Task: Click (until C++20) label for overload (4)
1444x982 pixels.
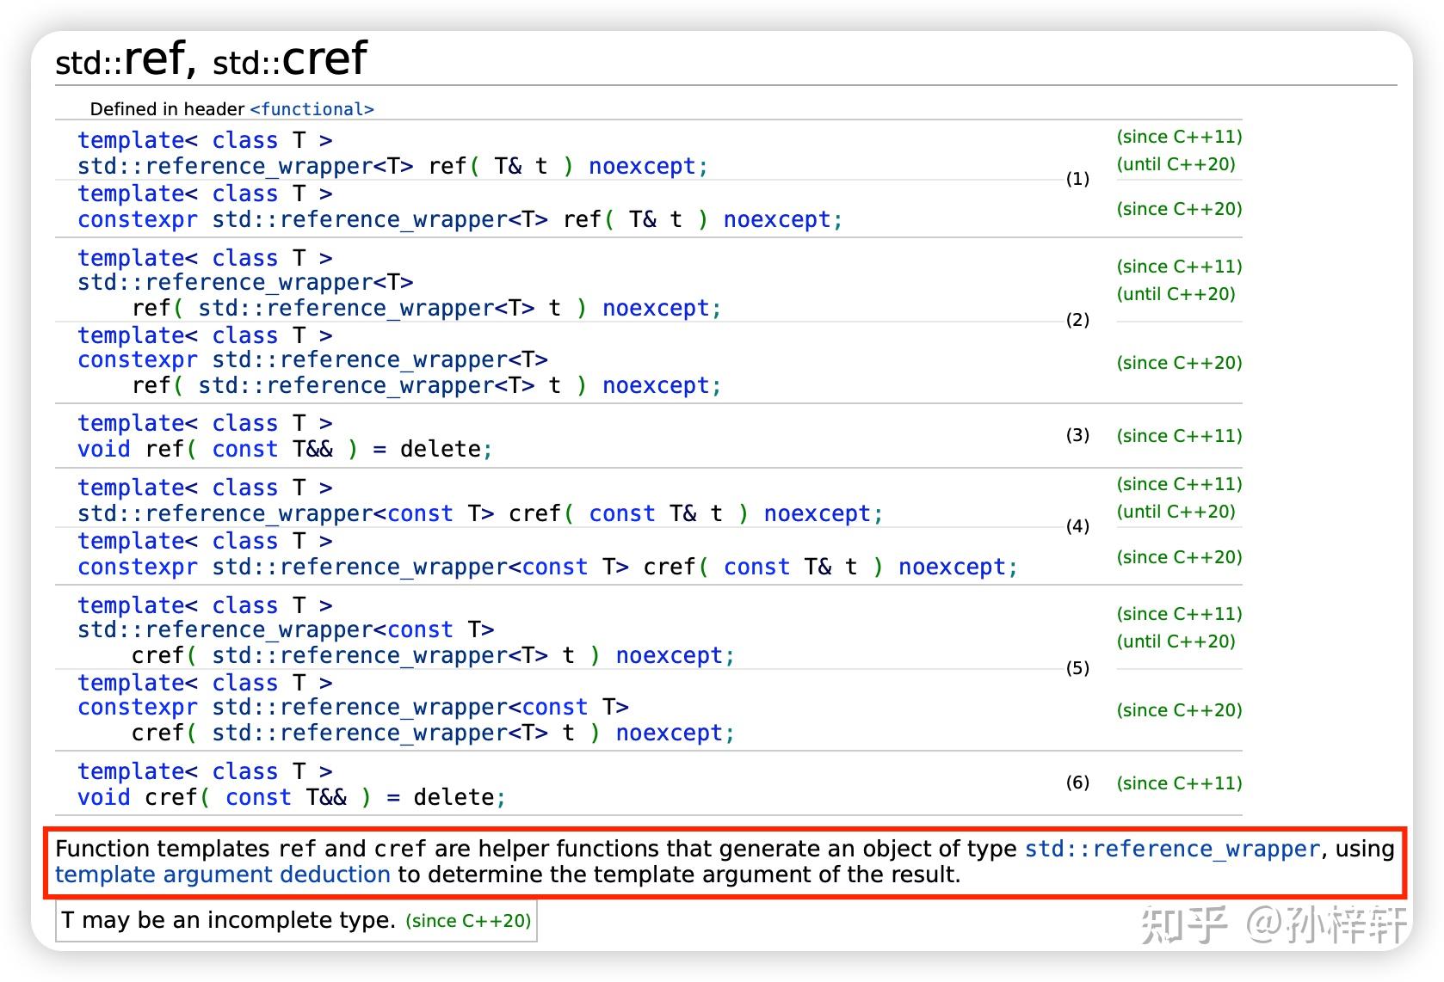Action: click(1176, 512)
